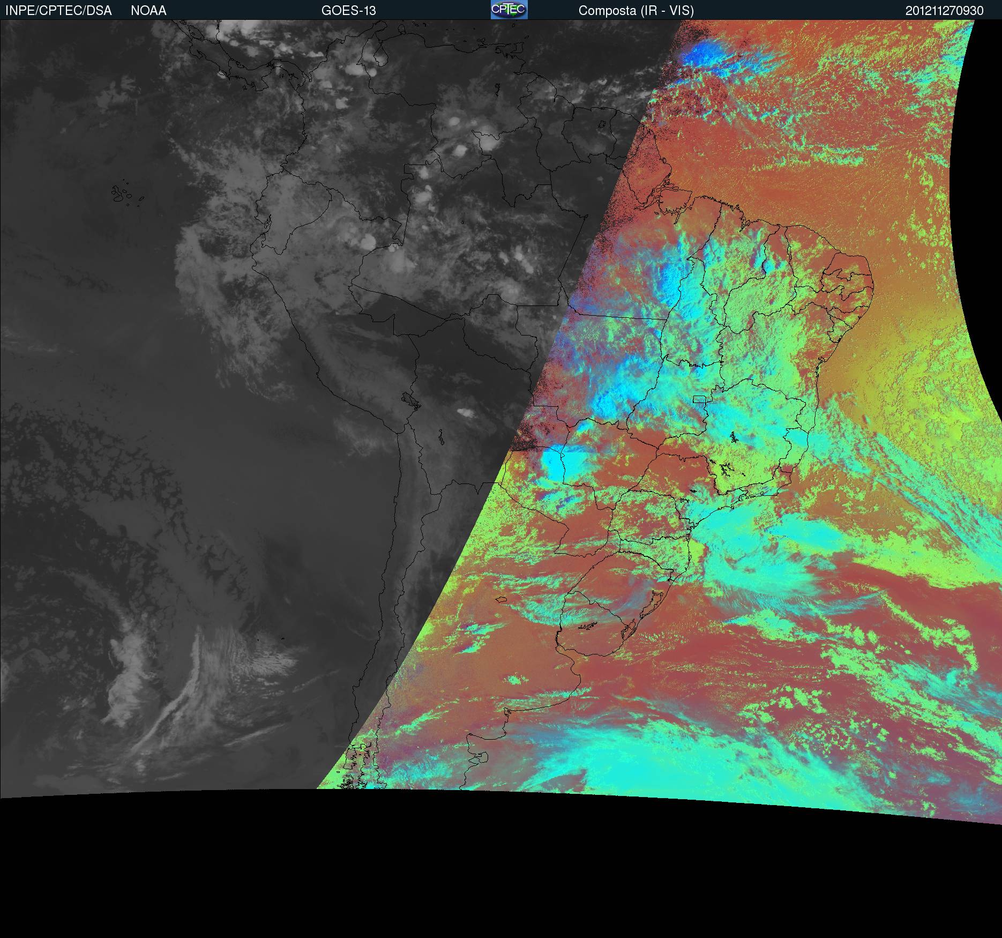Click the Composta (IR - VIS) title

[636, 11]
